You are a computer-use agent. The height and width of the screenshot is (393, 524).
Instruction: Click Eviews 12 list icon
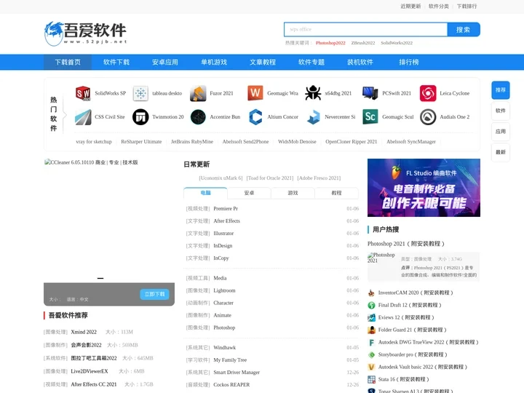click(x=371, y=317)
